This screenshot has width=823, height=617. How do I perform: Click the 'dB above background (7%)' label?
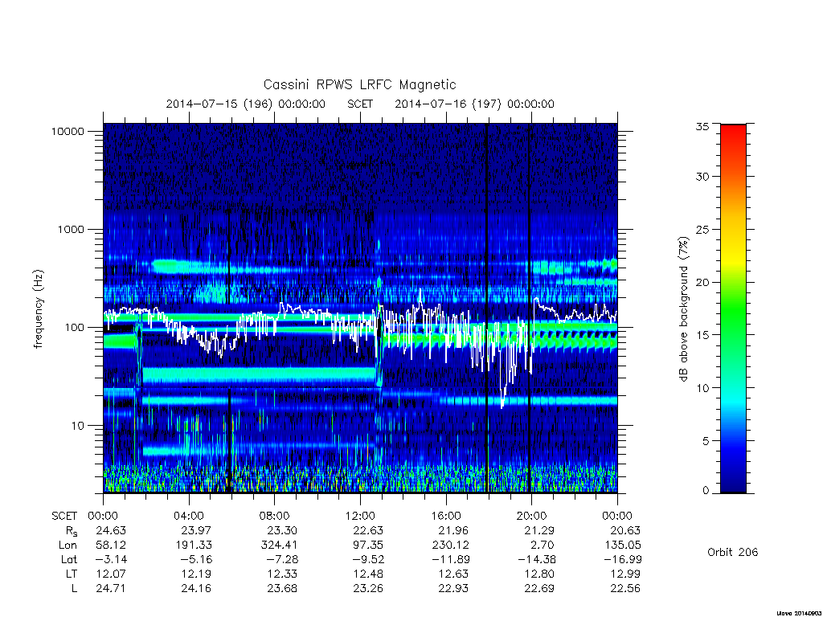point(683,309)
